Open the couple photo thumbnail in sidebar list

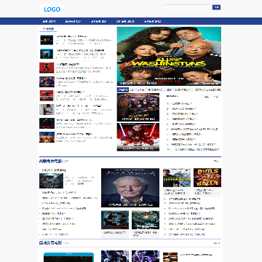click(47, 110)
